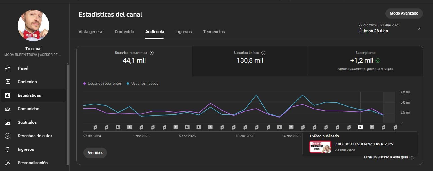Click the Subtítulos icon in sidebar

8,122
